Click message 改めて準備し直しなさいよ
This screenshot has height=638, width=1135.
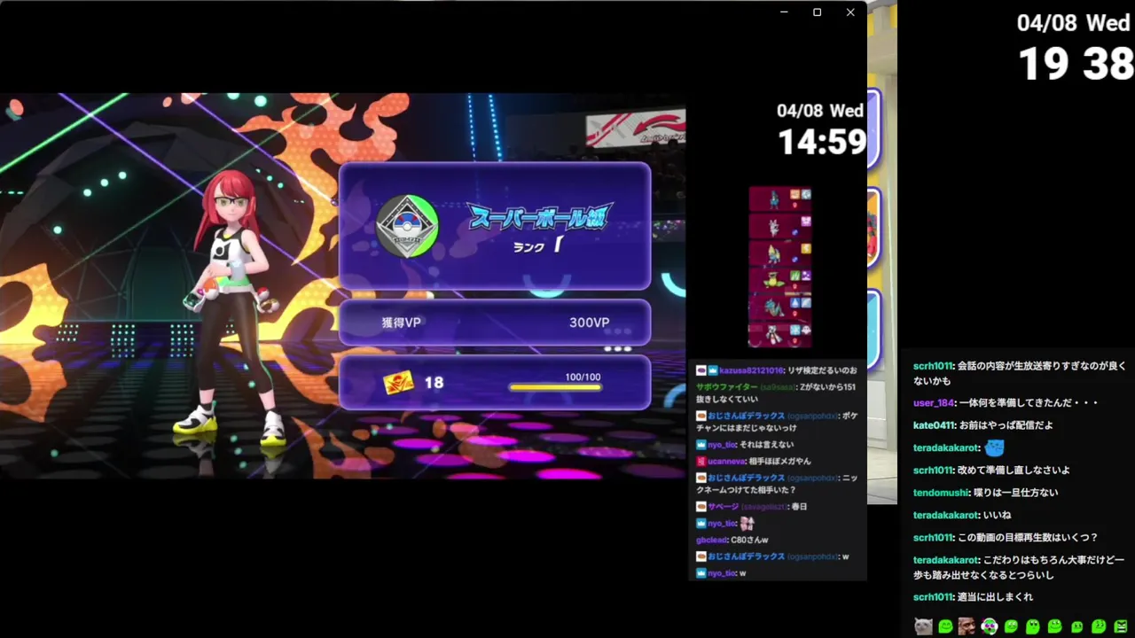coord(1014,471)
